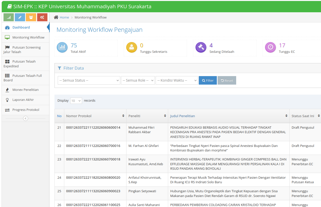This screenshot has height=207, width=321.
Task: Click the Tunggu EC clock icon
Action: click(270, 47)
